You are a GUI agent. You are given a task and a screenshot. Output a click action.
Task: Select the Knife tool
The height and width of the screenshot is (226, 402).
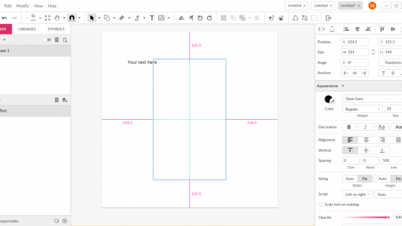tap(137, 18)
